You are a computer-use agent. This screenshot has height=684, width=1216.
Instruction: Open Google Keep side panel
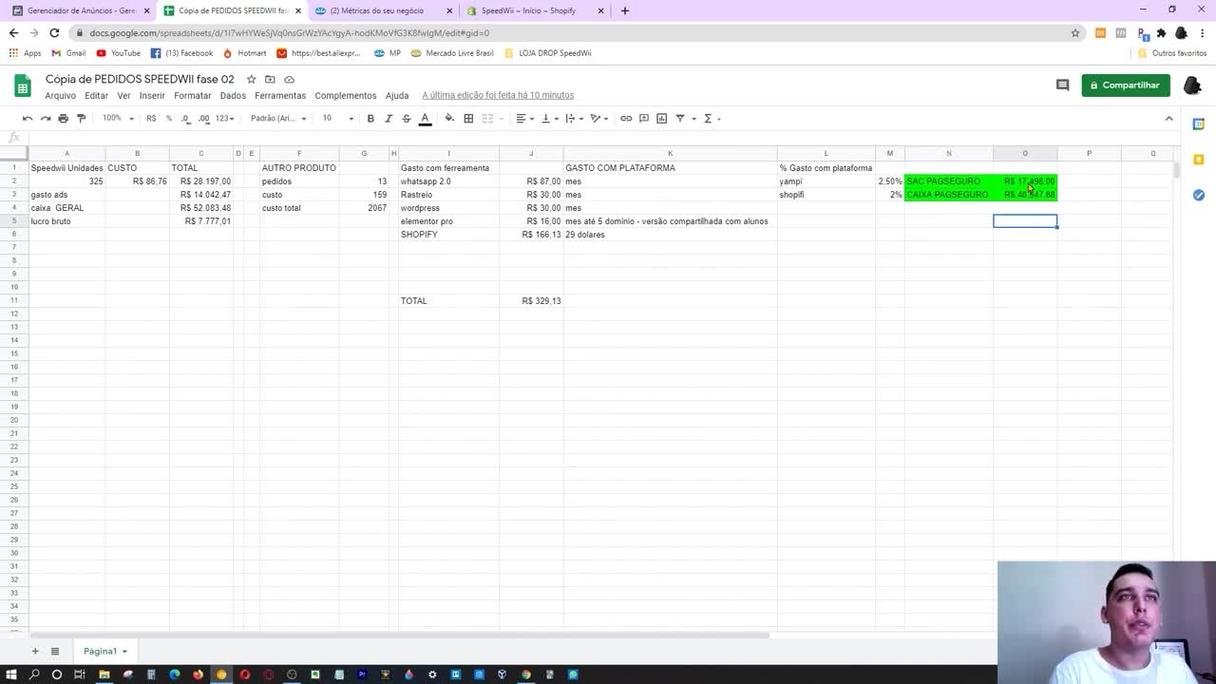(1199, 160)
